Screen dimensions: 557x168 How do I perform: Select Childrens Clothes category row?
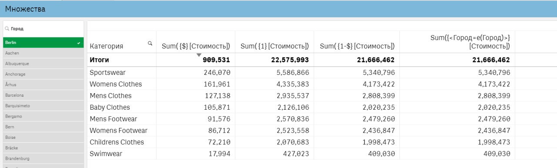click(x=117, y=142)
